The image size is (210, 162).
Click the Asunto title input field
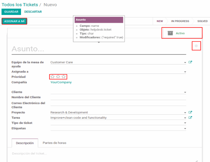97,49
